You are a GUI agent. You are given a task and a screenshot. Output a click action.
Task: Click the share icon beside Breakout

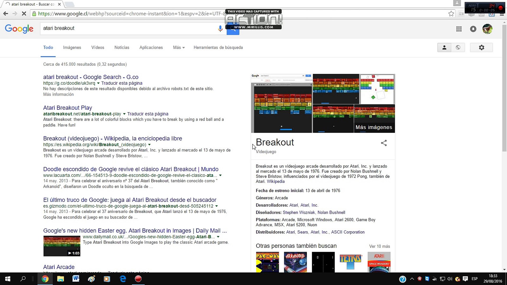pos(384,143)
